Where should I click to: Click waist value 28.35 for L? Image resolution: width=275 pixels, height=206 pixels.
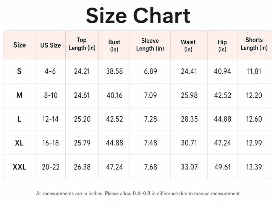[x=189, y=119]
